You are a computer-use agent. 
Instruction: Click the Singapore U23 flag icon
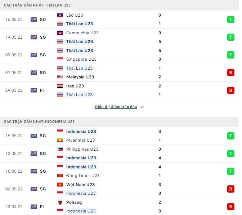point(60,59)
